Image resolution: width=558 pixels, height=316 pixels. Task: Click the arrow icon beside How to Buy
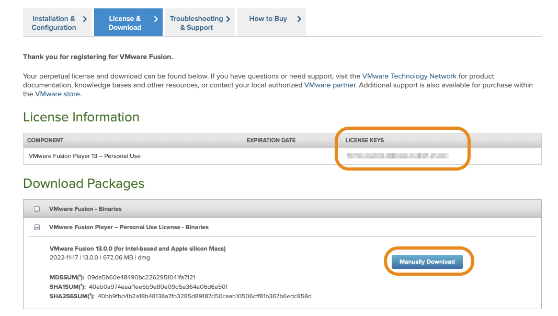coord(299,19)
